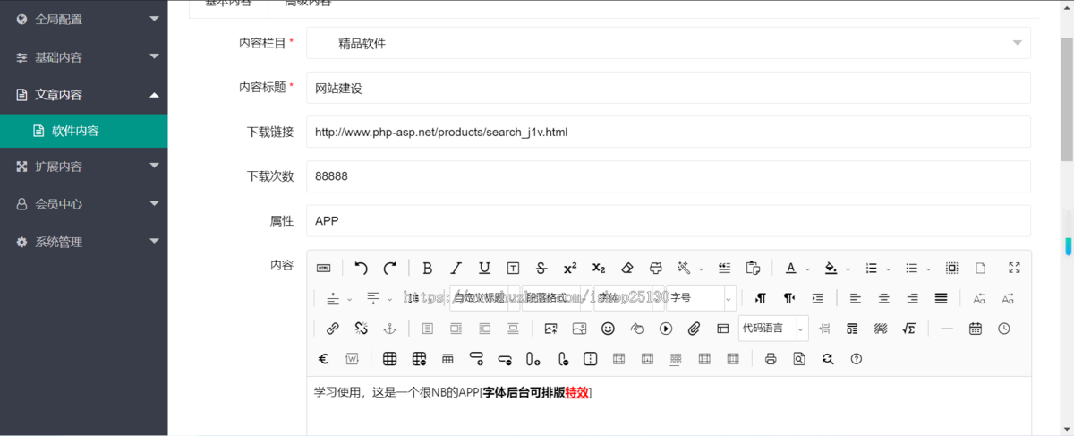Screen dimensions: 1074x436
Task: Align text to the right
Action: 912,298
